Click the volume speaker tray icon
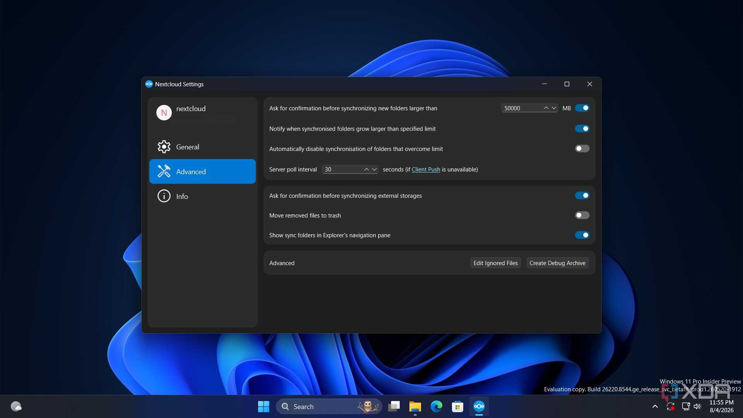 pos(697,406)
